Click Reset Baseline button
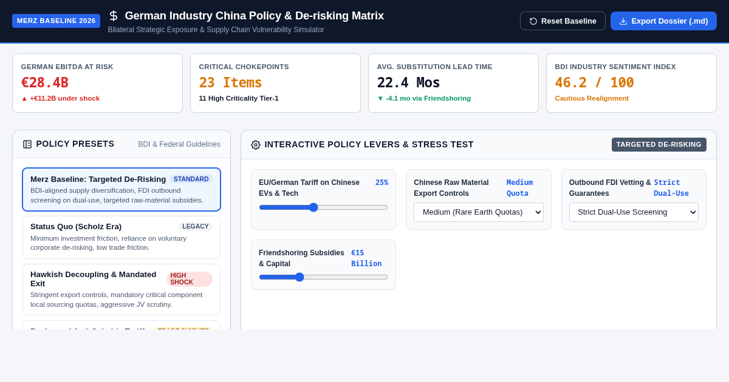Viewport: 729px width, 382px height. [563, 21]
